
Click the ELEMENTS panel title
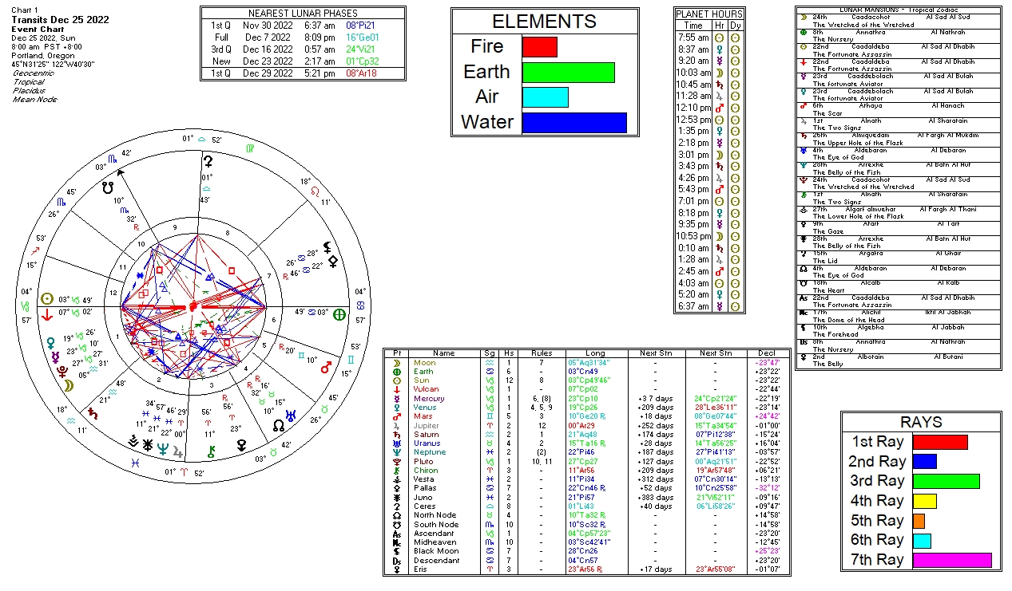(544, 22)
